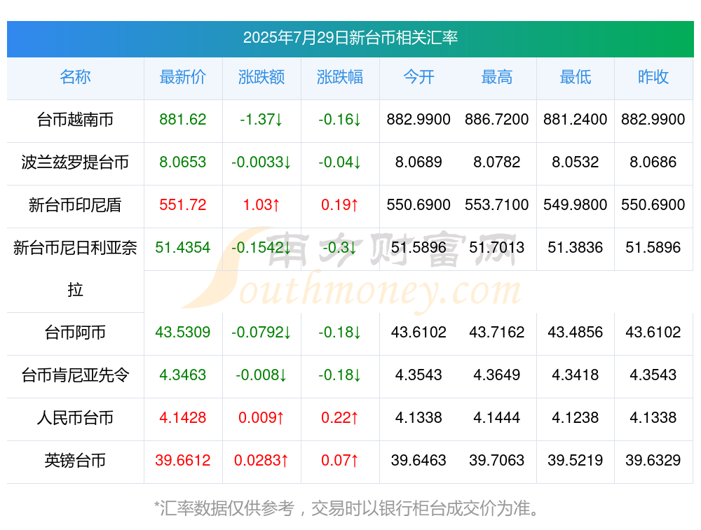Click low value 43.4856

[576, 332]
